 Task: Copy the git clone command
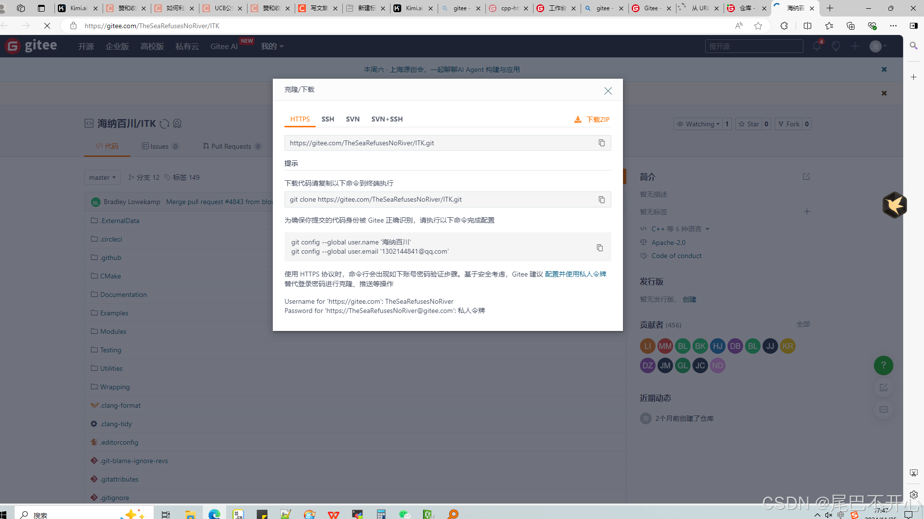coord(602,200)
